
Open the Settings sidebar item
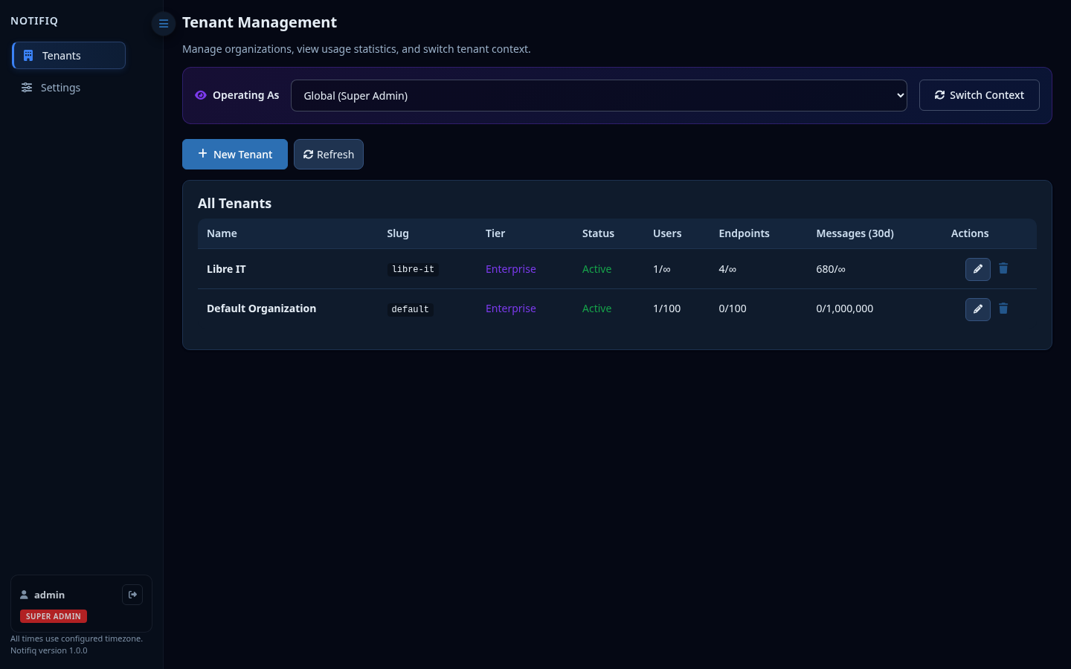[69, 88]
